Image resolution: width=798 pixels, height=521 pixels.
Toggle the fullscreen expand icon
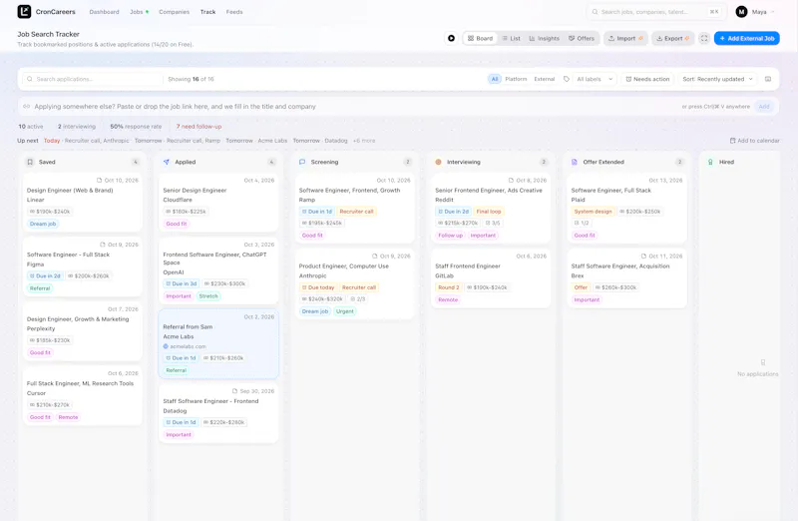tap(704, 38)
